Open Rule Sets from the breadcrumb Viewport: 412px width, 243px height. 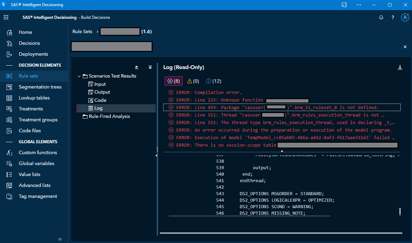[82, 31]
